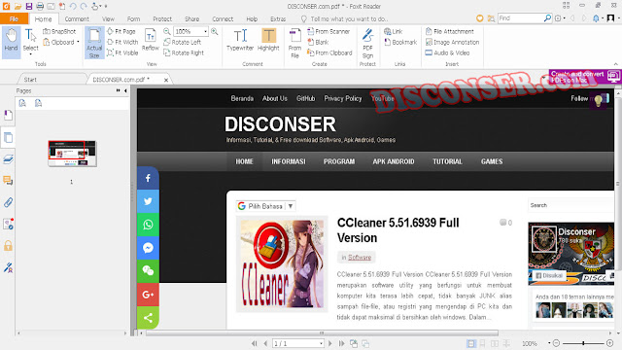Activate the Select text tool
The height and width of the screenshot is (350, 622).
tap(30, 41)
